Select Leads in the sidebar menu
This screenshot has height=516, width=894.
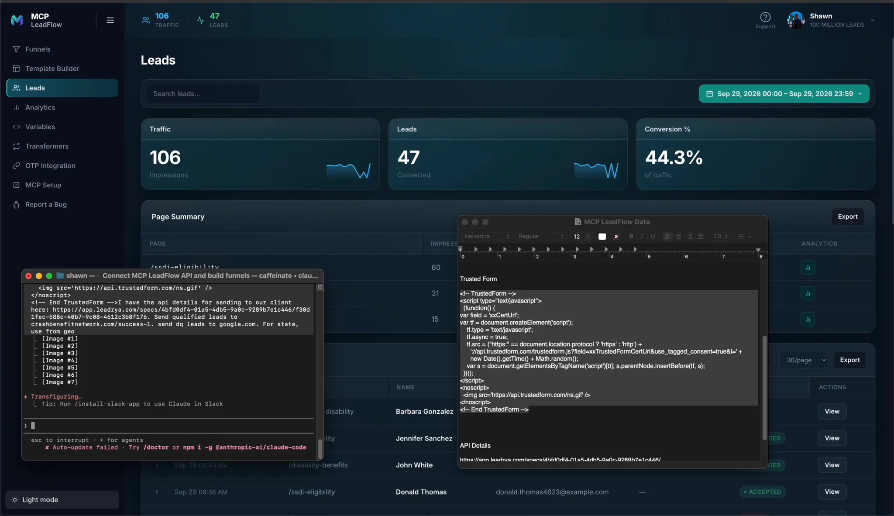(62, 88)
